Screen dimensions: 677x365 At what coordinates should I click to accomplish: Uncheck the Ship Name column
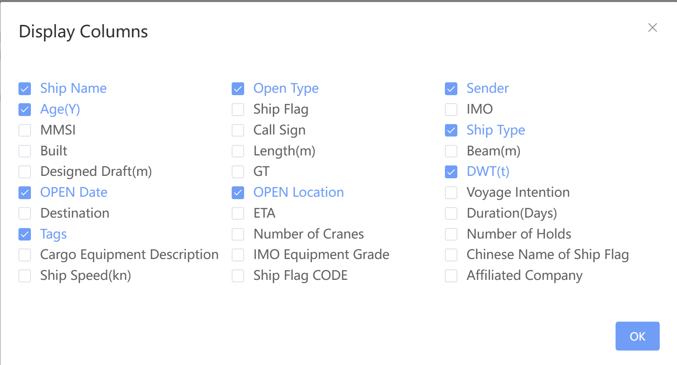click(25, 89)
